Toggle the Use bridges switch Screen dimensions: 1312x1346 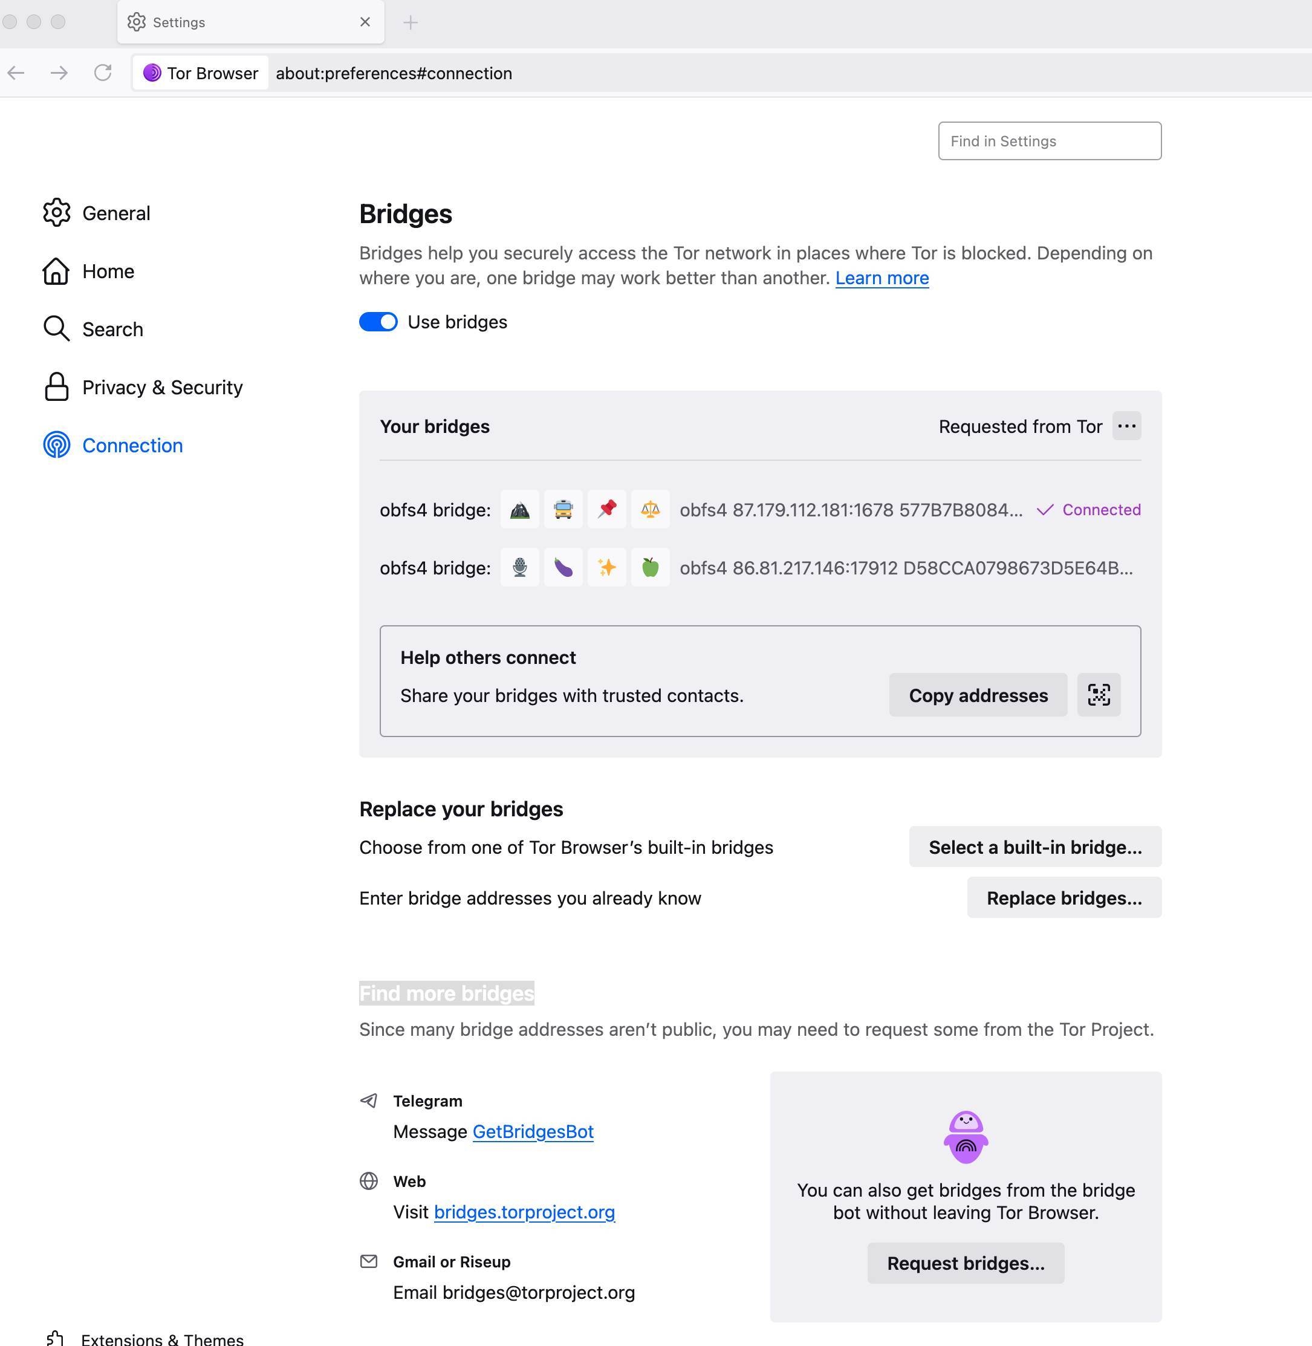point(378,321)
